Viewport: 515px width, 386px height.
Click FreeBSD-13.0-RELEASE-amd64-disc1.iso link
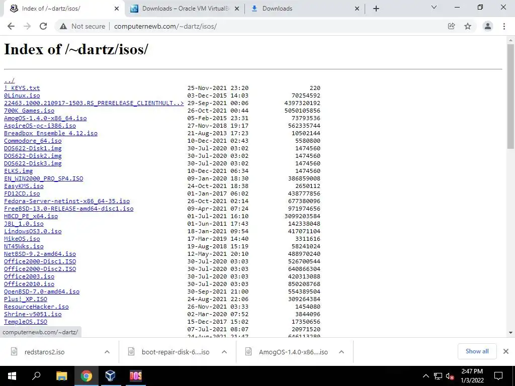pyautogui.click(x=68, y=209)
